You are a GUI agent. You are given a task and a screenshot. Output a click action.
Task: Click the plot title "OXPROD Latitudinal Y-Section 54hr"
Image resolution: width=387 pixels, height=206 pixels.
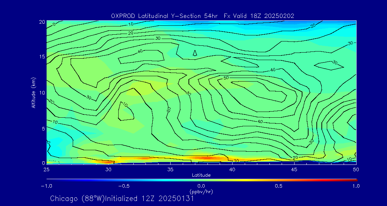click(164, 16)
